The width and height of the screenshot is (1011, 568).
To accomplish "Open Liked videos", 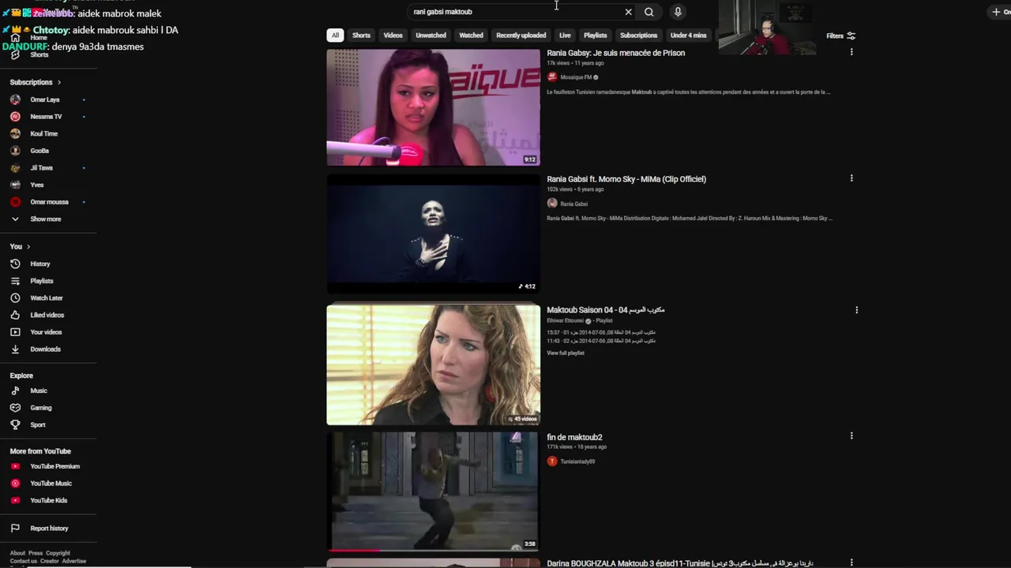I will point(48,315).
